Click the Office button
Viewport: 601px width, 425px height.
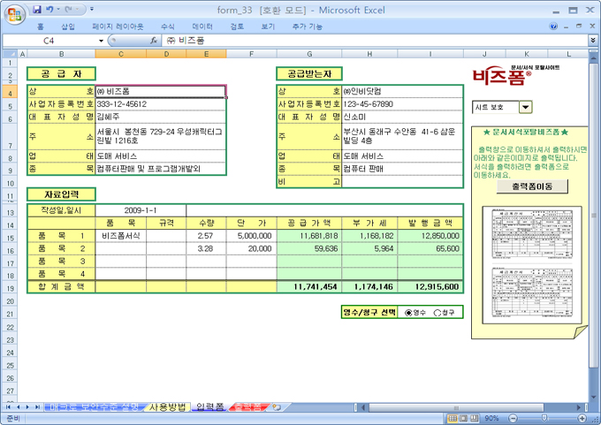[12, 12]
